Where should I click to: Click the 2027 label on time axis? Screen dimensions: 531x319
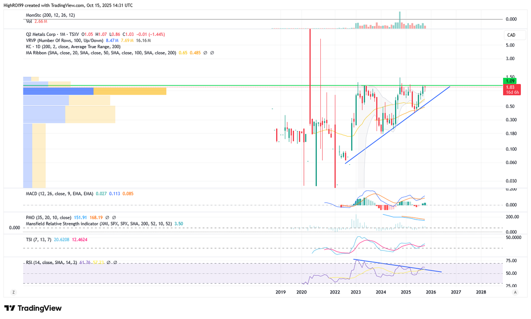pyautogui.click(x=456, y=292)
